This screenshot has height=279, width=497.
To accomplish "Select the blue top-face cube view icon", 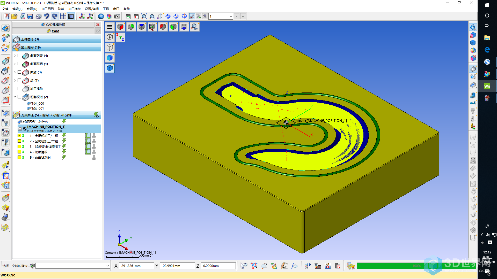I will click(142, 27).
